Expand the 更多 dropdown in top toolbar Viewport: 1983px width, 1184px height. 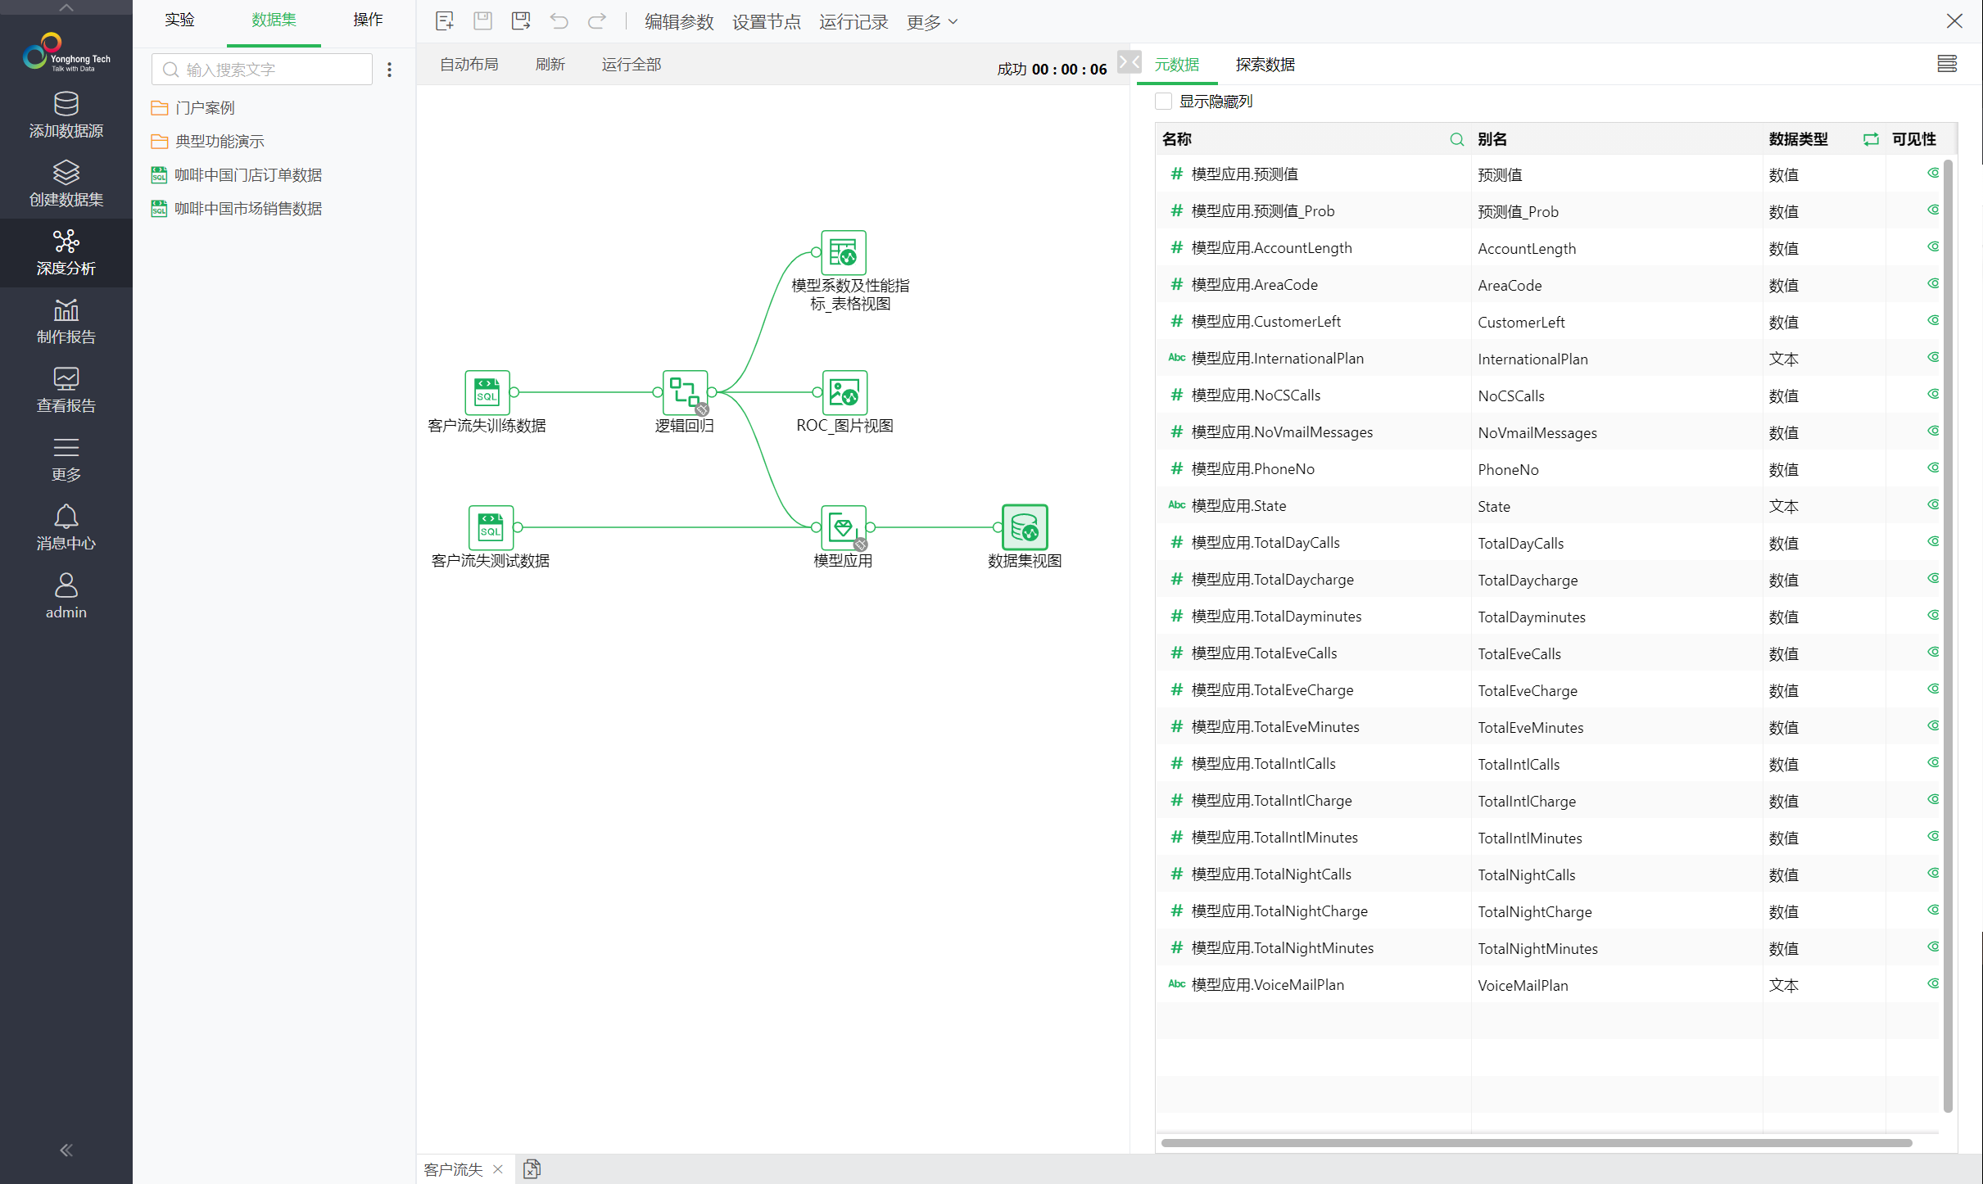tap(932, 22)
